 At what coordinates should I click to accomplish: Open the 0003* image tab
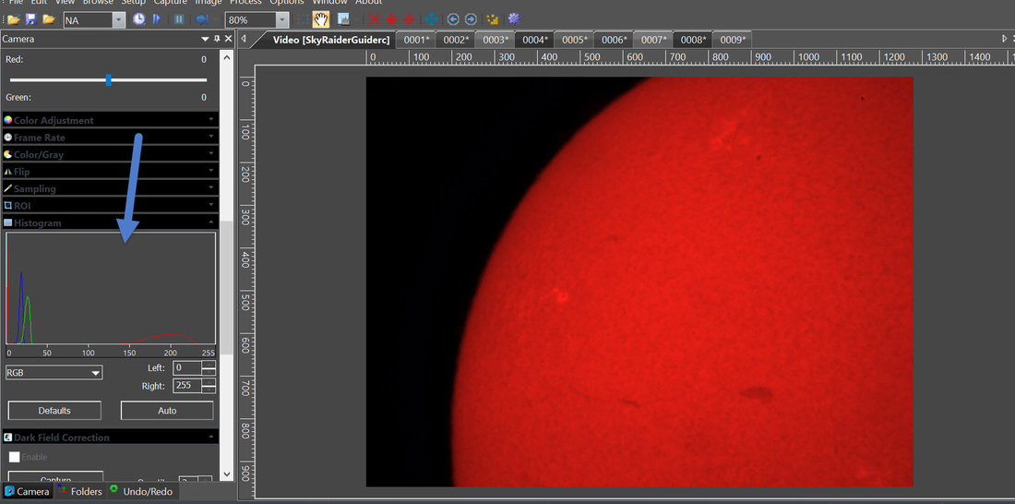click(495, 40)
